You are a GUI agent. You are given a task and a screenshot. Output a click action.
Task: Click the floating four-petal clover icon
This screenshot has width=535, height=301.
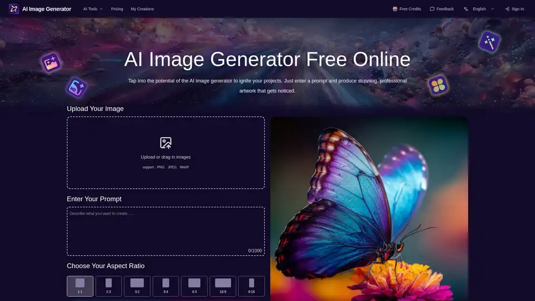[x=439, y=85]
